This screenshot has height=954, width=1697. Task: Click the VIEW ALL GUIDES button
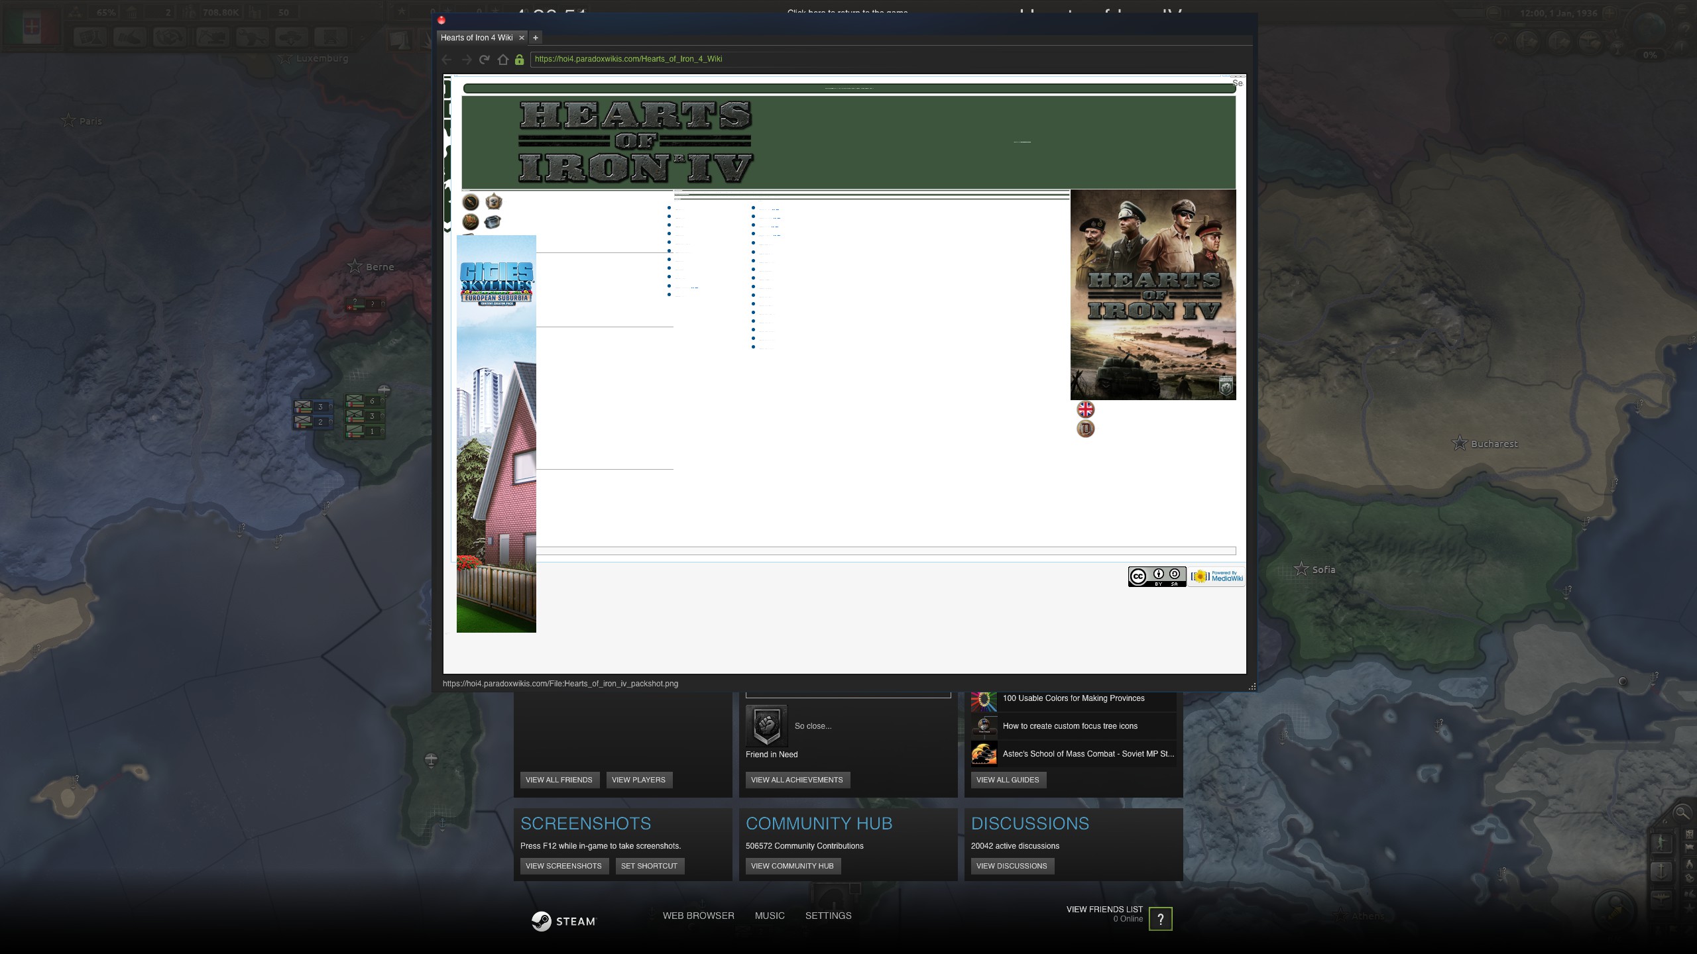tap(1008, 780)
